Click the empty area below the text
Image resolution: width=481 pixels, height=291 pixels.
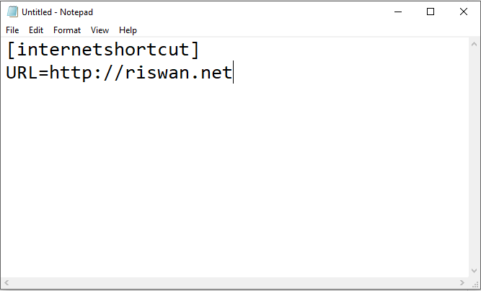[x=231, y=180]
